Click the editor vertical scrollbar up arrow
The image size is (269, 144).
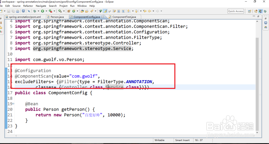257,21
